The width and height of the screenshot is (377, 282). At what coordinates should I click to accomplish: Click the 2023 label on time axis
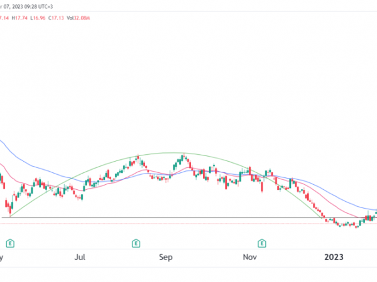(334, 257)
